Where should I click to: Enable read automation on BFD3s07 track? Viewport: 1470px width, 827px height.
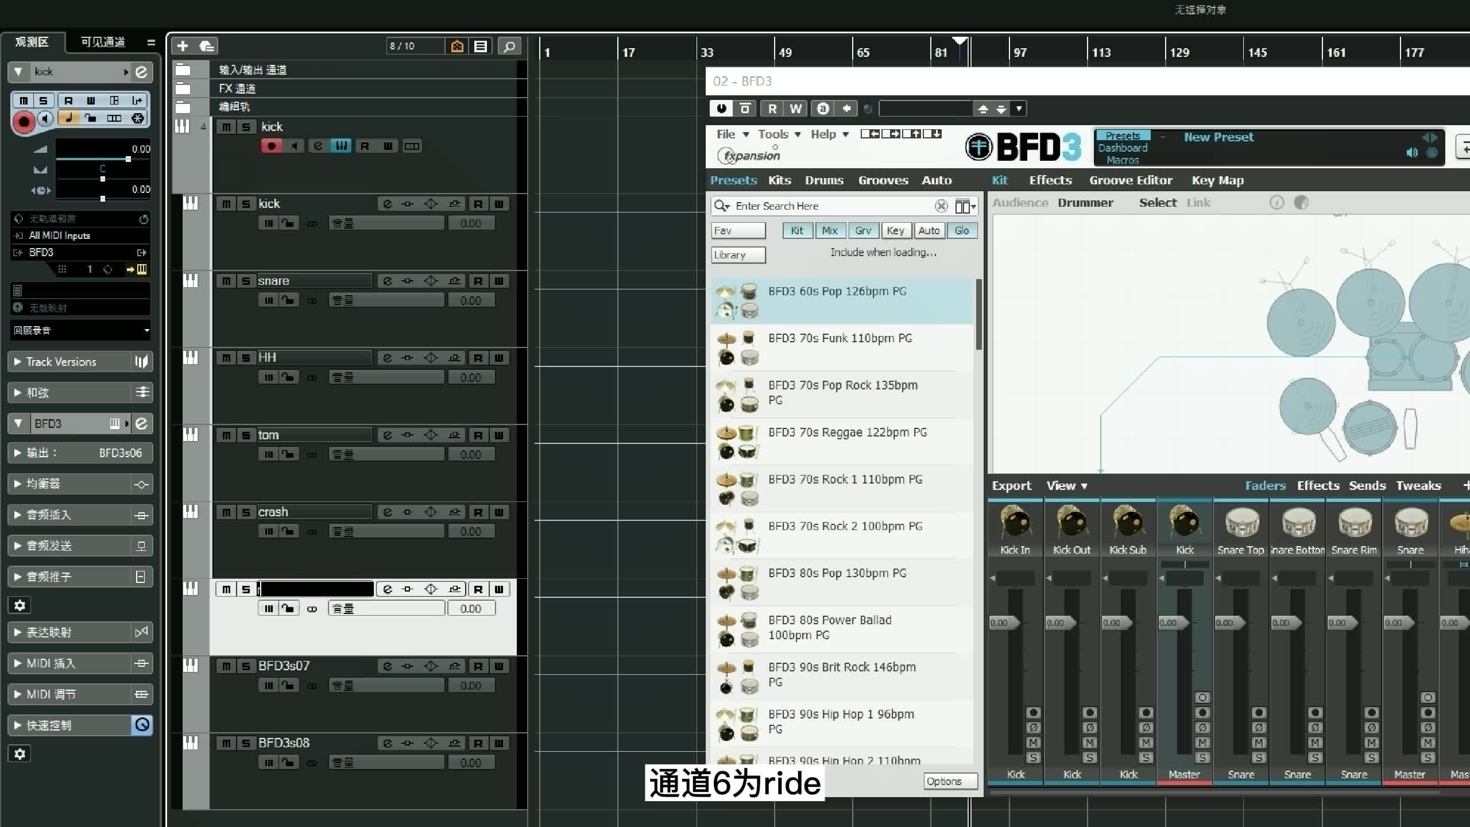478,666
